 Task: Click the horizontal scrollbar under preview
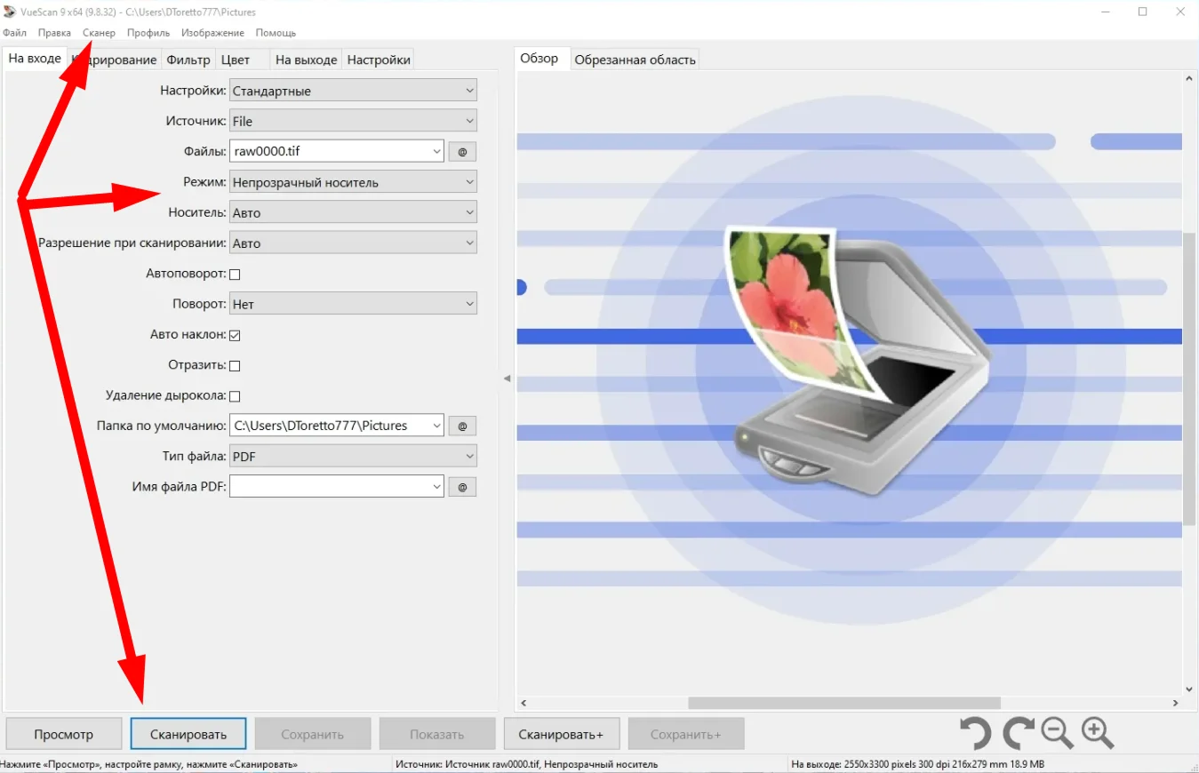click(x=844, y=703)
